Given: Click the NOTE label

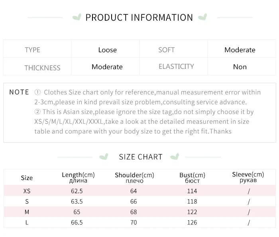Looking at the screenshot, I should pos(19,92).
